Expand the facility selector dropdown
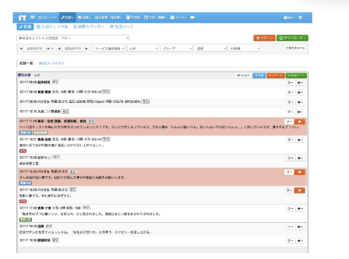349x259 pixels. coord(73,38)
